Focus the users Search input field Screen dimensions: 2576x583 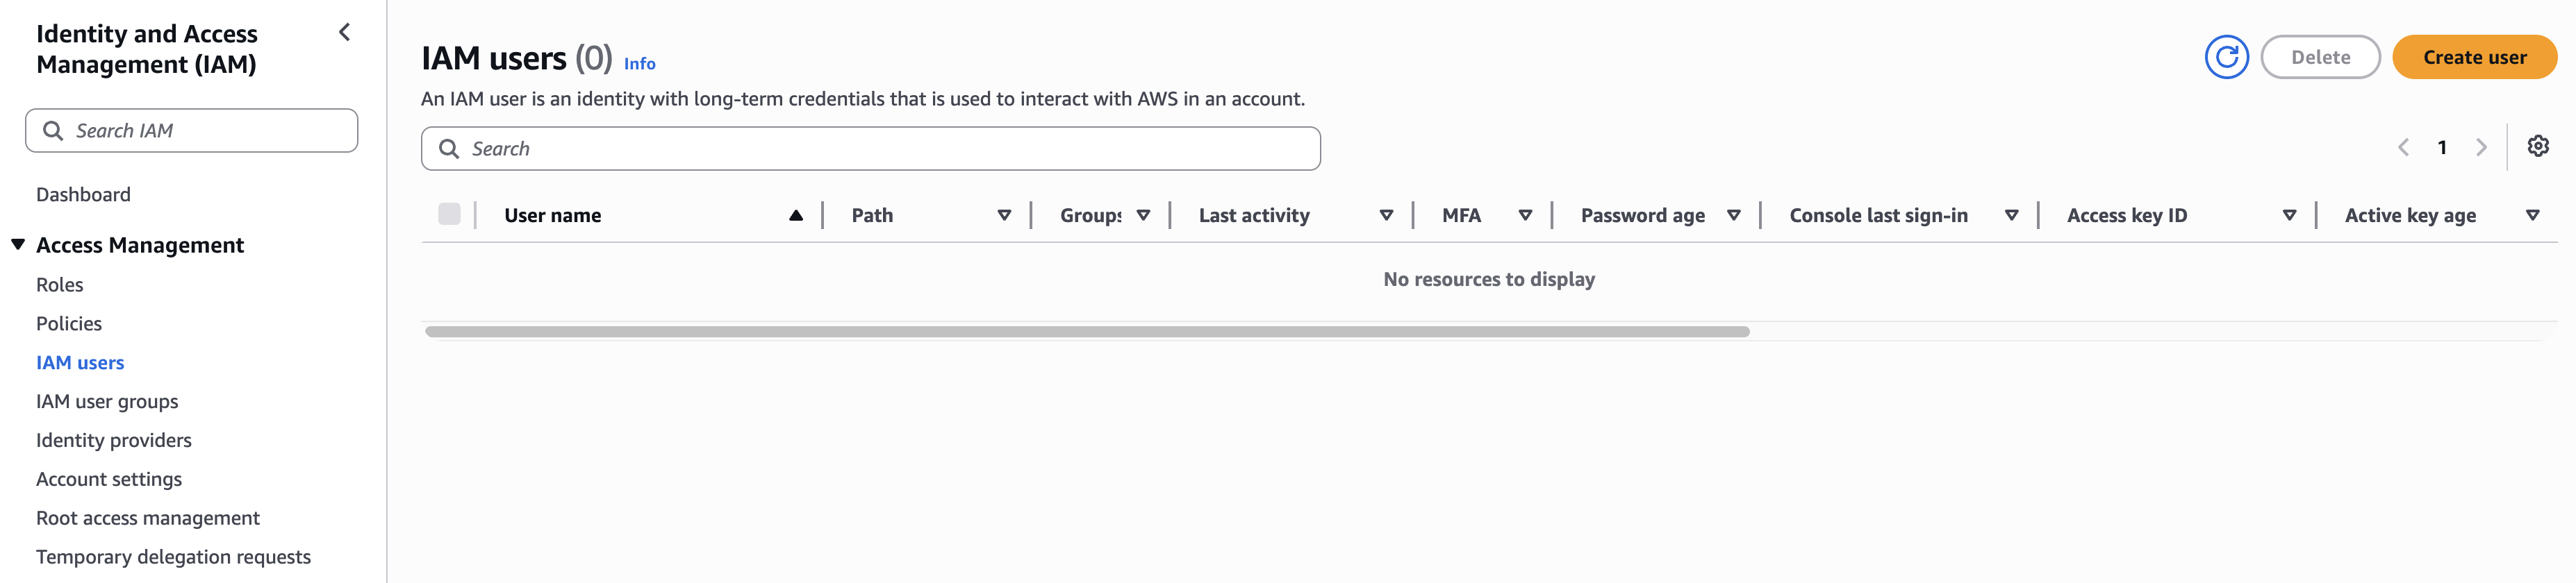(871, 149)
